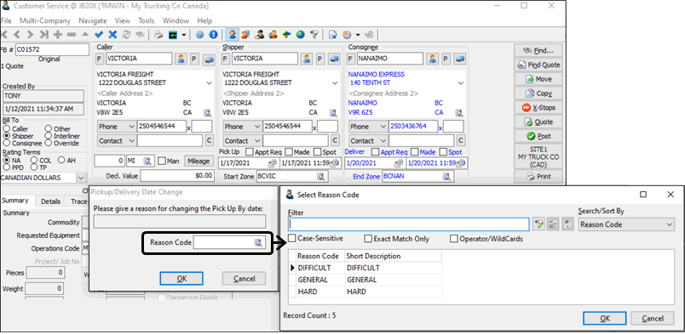The image size is (685, 334).
Task: Open Shipper Contact type dropdown
Action: (x=257, y=141)
